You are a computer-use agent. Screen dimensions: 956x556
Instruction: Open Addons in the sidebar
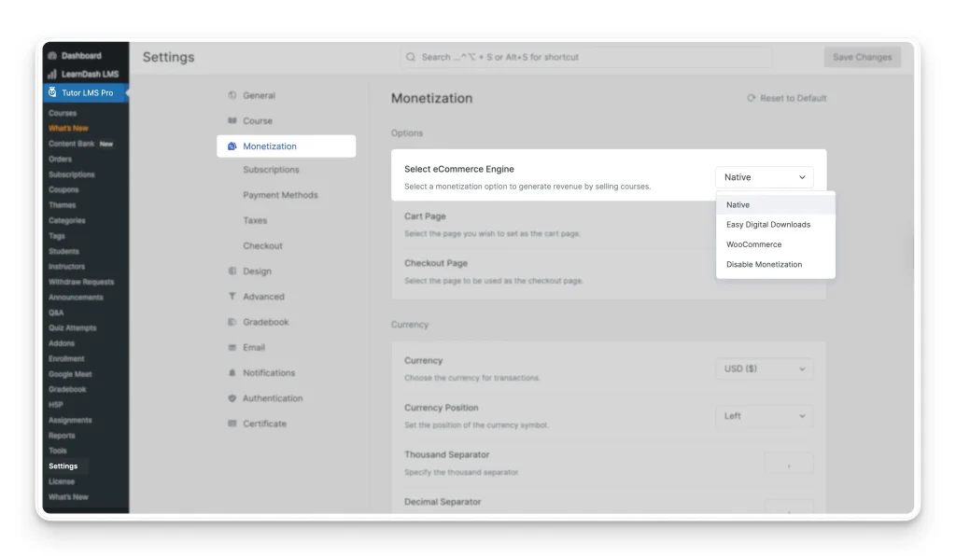click(x=62, y=343)
